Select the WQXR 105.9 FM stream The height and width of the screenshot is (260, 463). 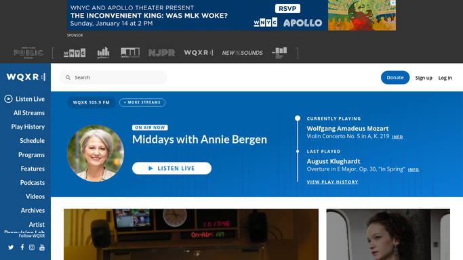pyautogui.click(x=92, y=103)
